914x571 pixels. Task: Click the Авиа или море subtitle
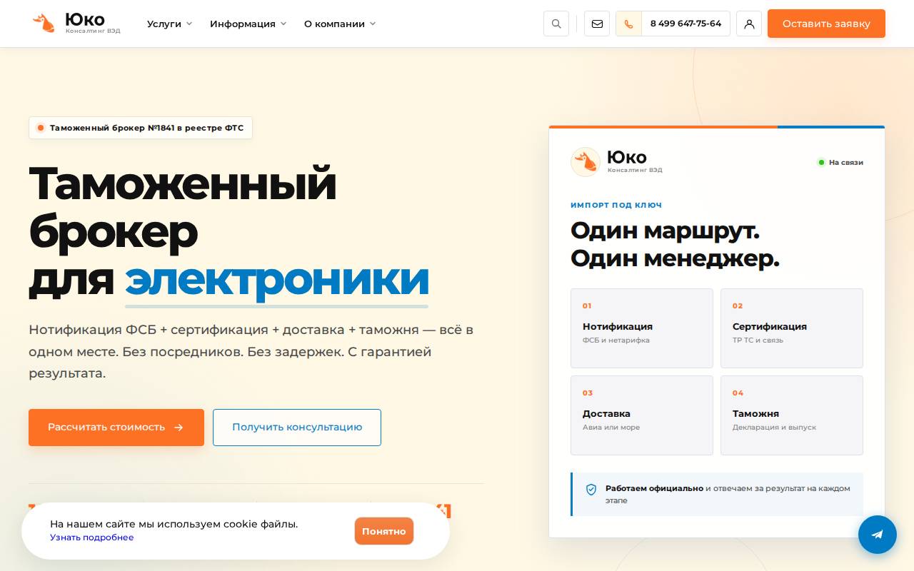[x=611, y=428]
